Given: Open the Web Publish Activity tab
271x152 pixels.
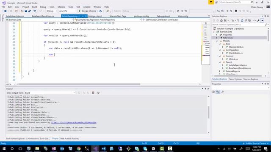Looking at the screenshot, I should pyautogui.click(x=69, y=138).
